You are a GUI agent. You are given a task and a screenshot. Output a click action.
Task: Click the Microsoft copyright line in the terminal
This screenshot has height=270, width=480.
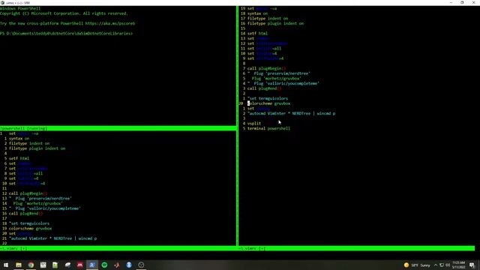click(64, 13)
